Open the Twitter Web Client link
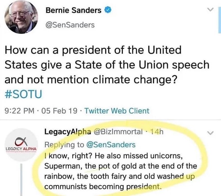The width and height of the screenshot is (221, 196). click(117, 111)
